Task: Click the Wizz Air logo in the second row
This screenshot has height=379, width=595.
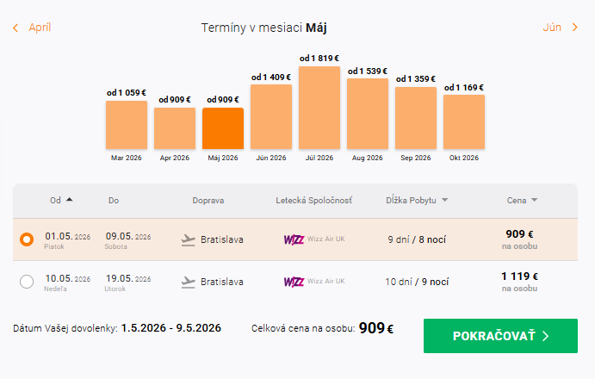Action: tap(294, 282)
